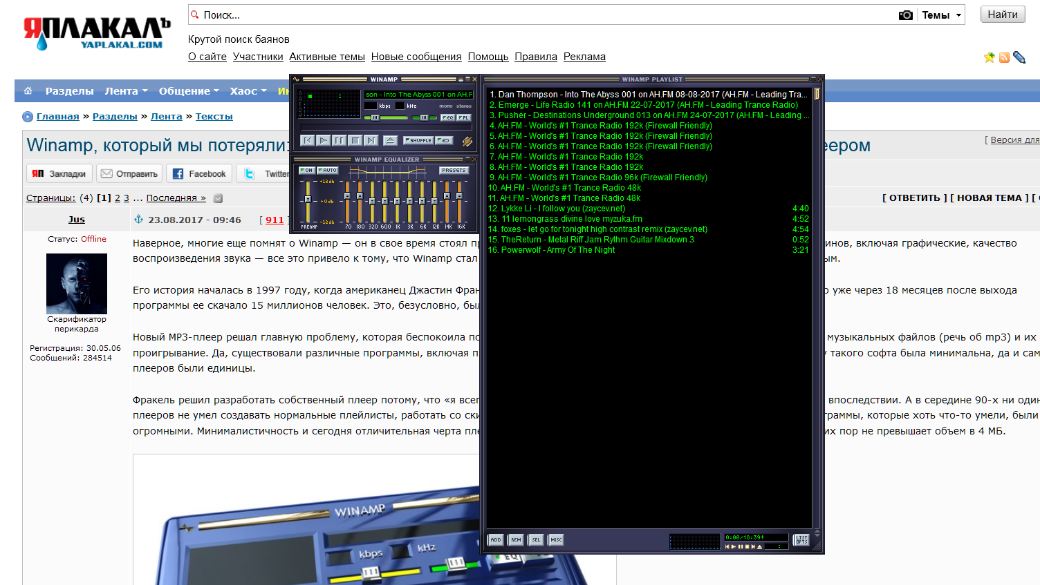Open the playlist MISC menu

(556, 540)
